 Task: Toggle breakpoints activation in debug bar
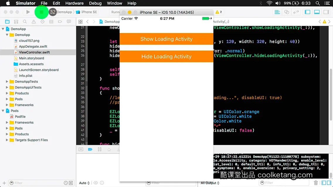[90, 149]
